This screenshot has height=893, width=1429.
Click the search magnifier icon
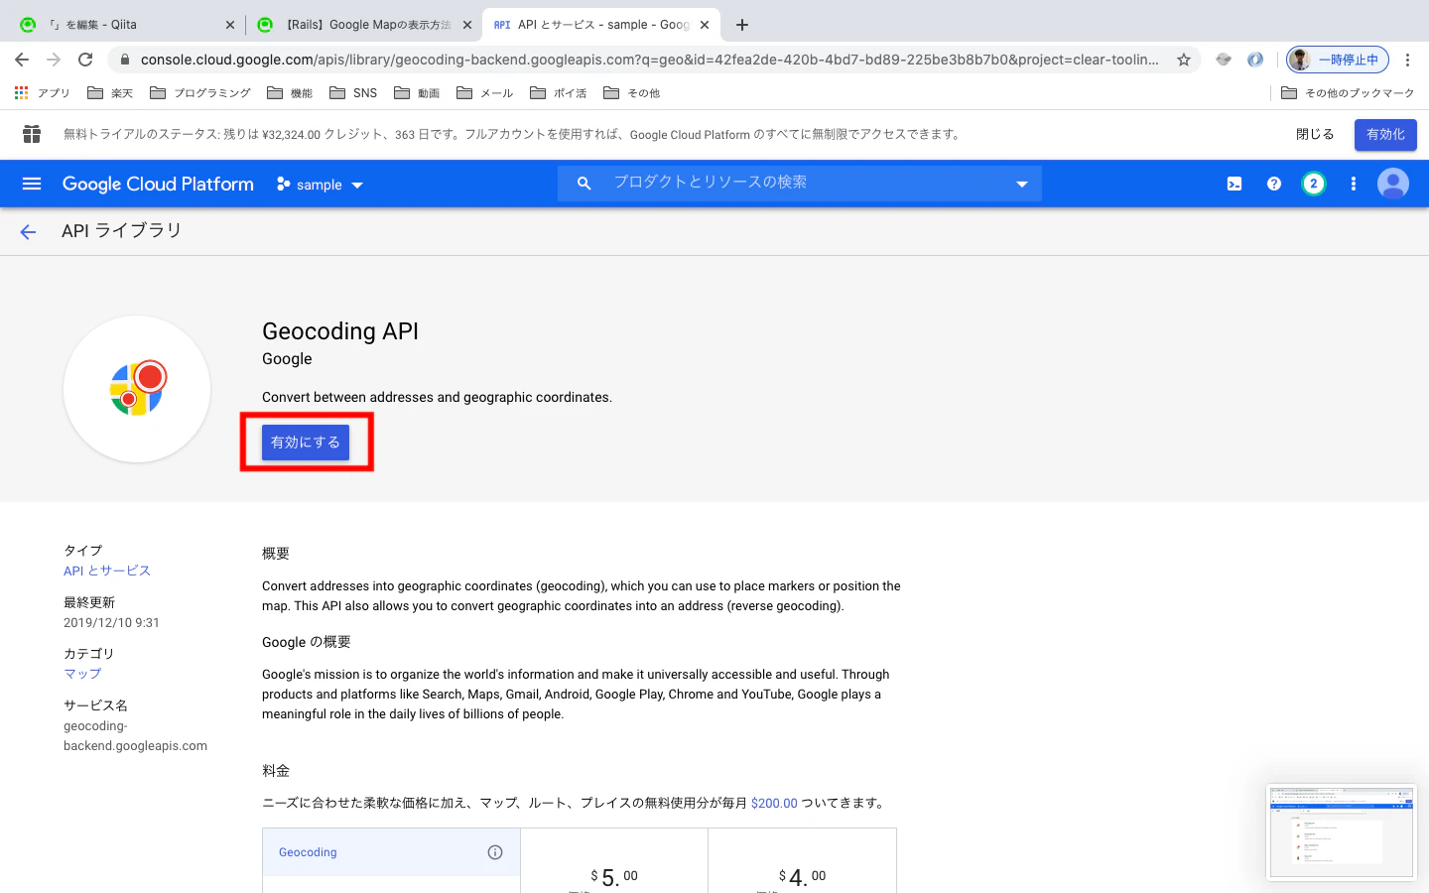pos(584,184)
